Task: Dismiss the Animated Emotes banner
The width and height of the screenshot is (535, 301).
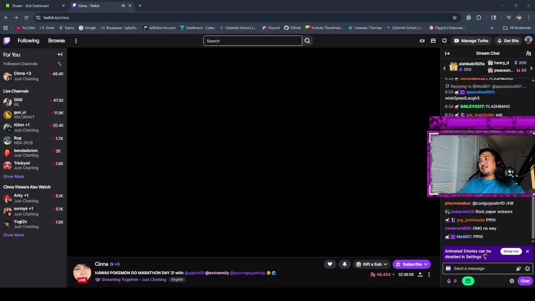Action: click(527, 251)
